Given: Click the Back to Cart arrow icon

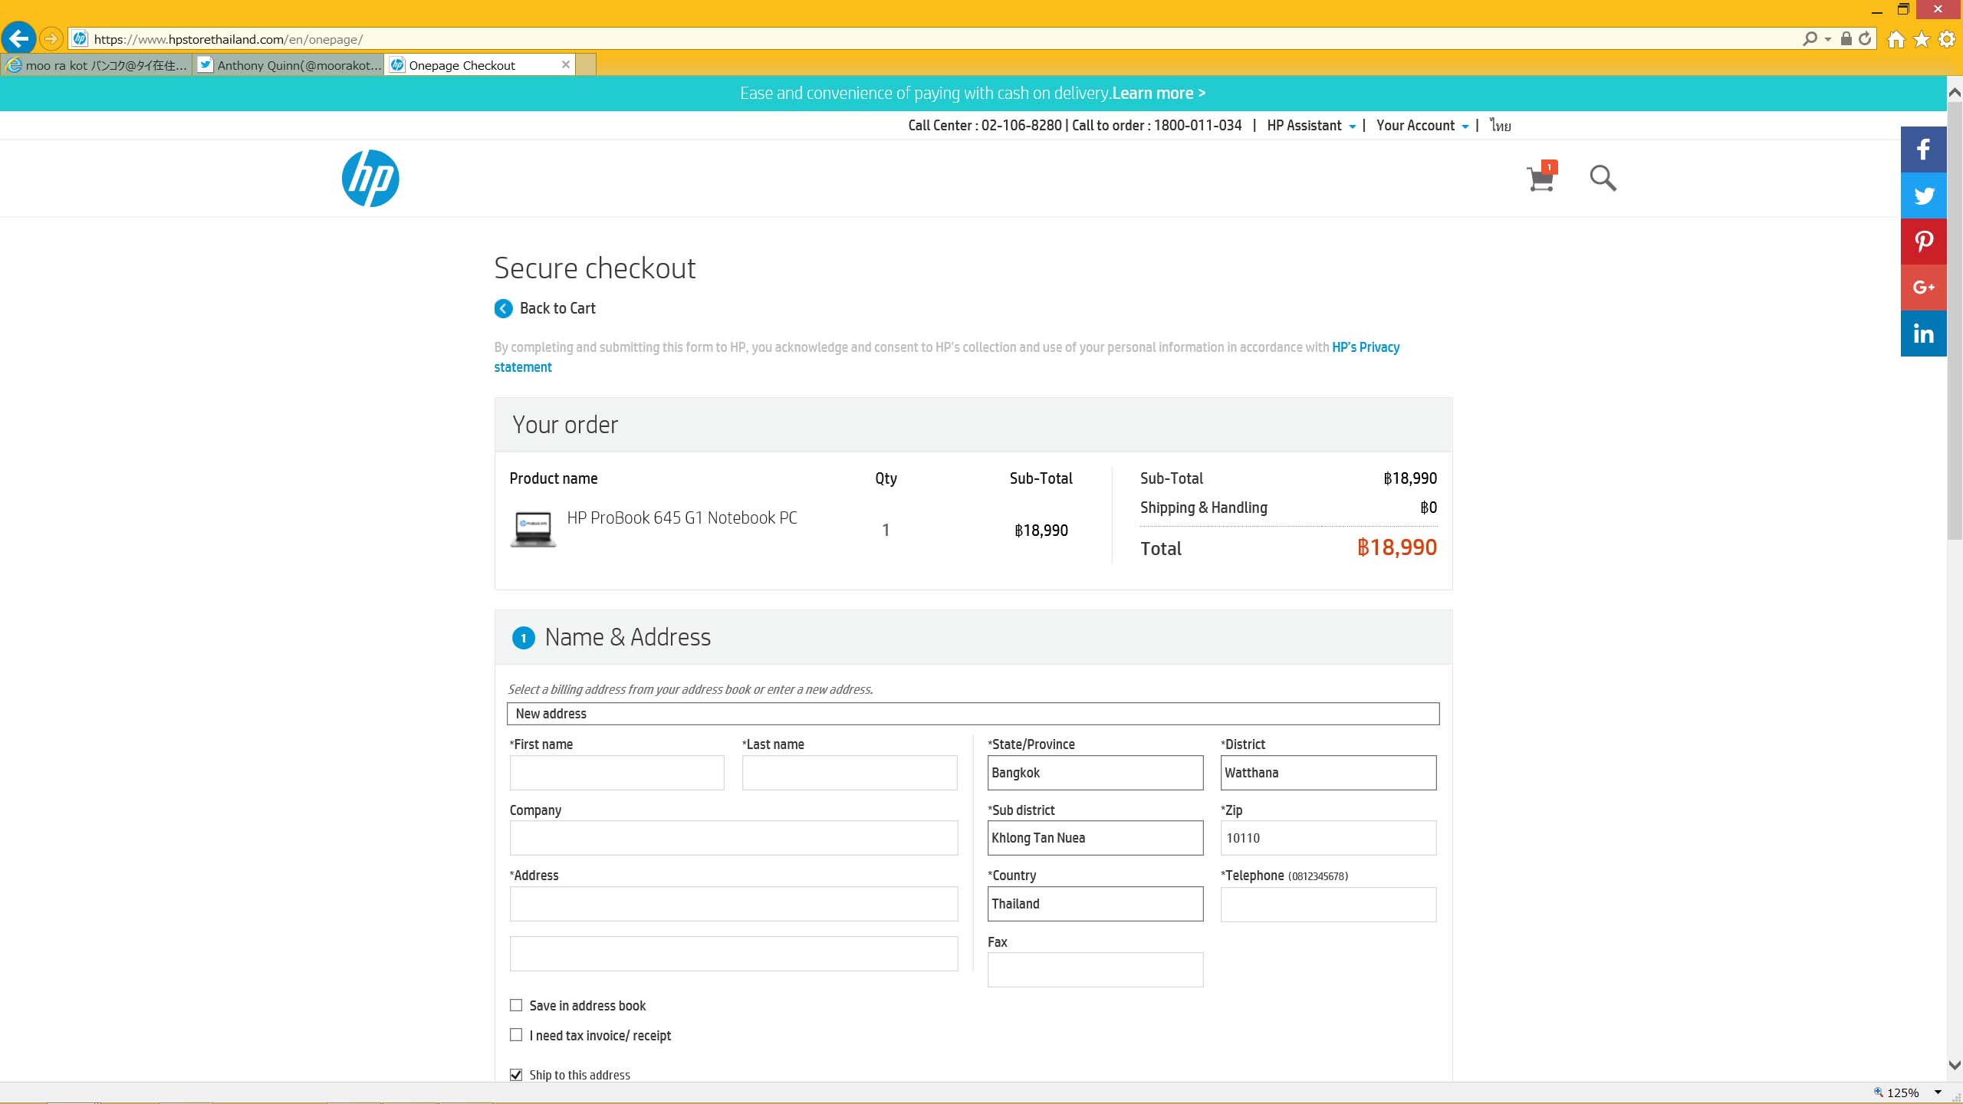Looking at the screenshot, I should coord(503,308).
